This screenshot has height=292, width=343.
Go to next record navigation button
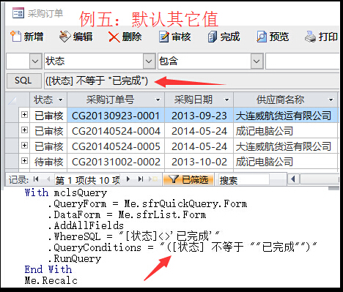[128, 179]
